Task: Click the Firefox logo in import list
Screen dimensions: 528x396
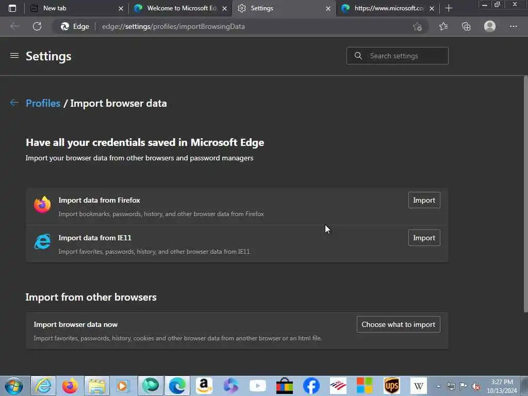Action: [42, 204]
